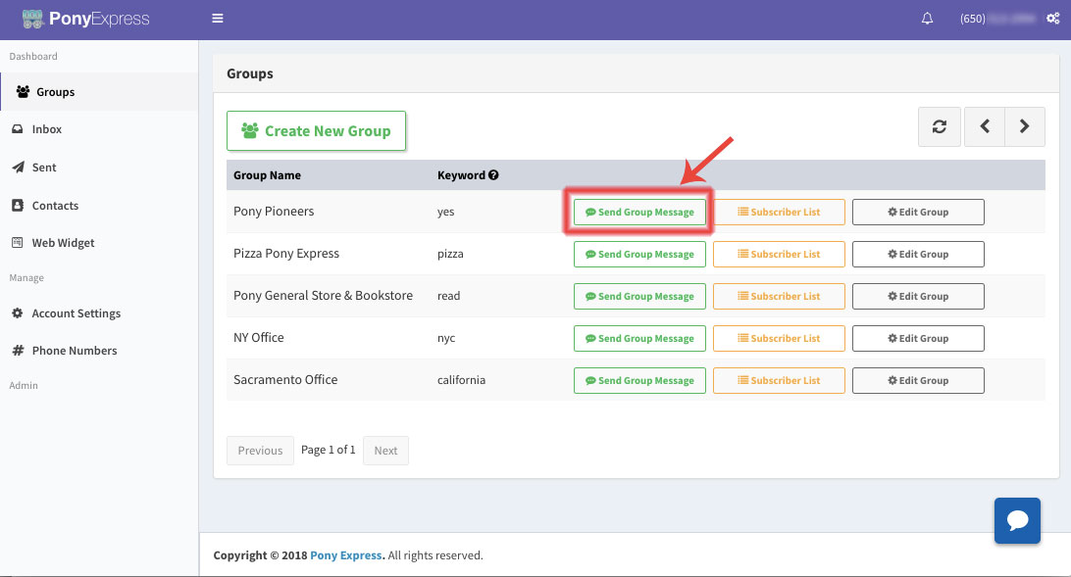Viewport: 1071px width, 577px height.
Task: Follow the Pony Express footer link
Action: coord(347,555)
